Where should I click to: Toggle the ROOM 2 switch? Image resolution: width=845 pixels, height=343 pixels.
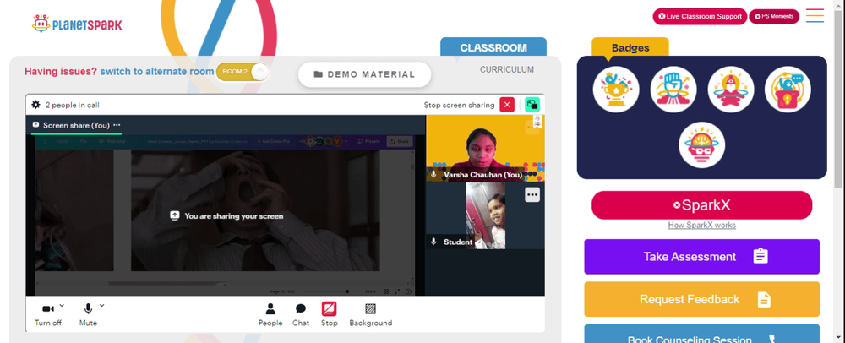tap(243, 72)
